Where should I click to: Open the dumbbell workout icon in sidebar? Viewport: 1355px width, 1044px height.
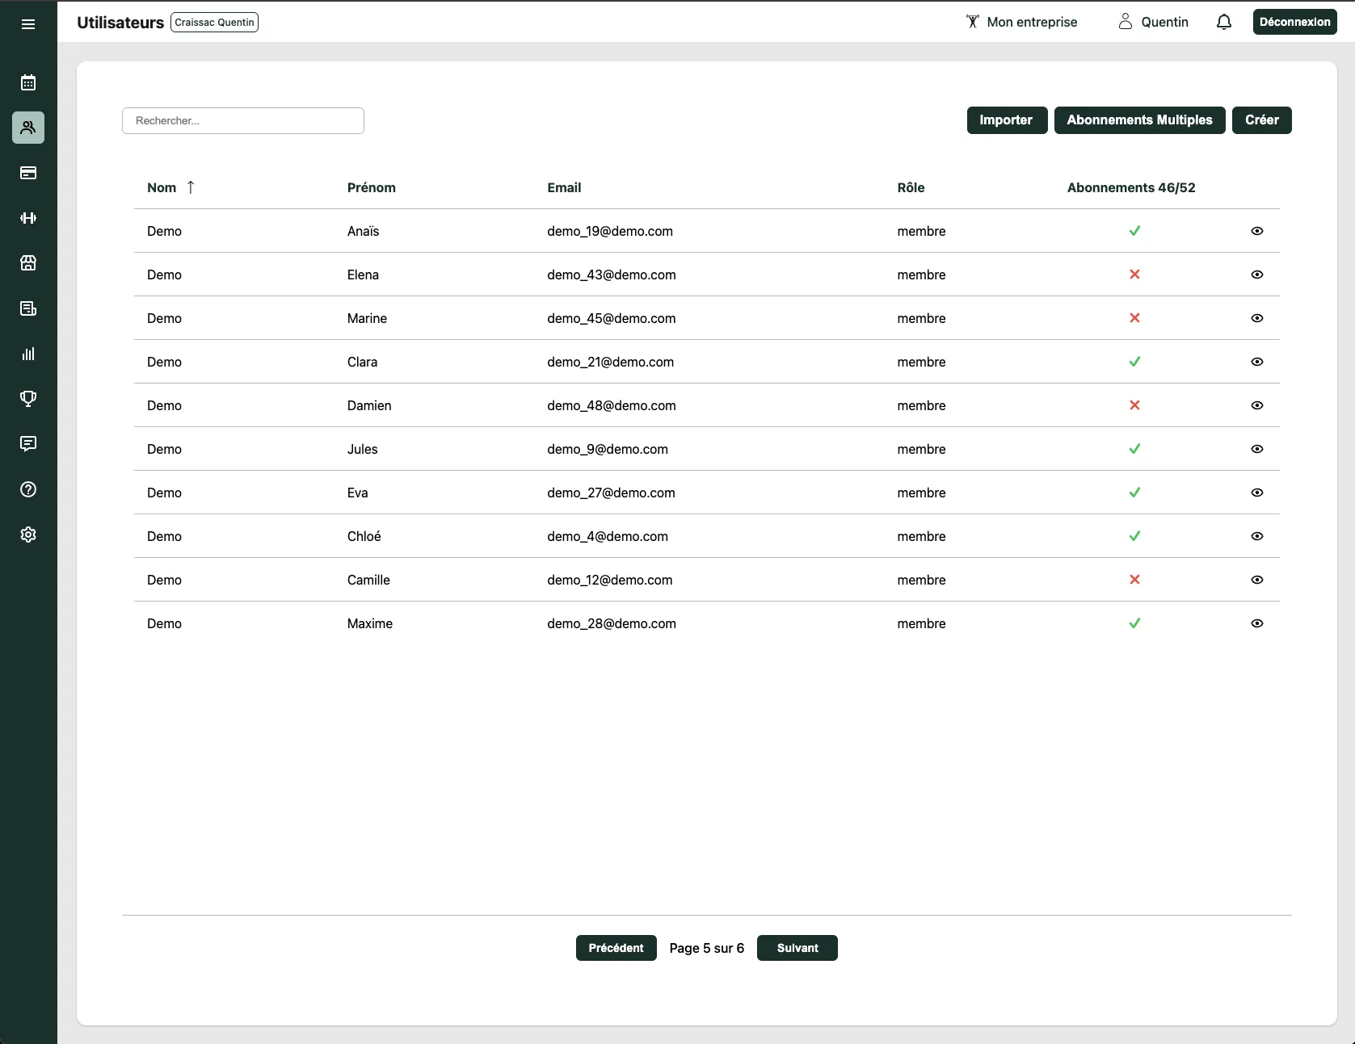point(28,218)
